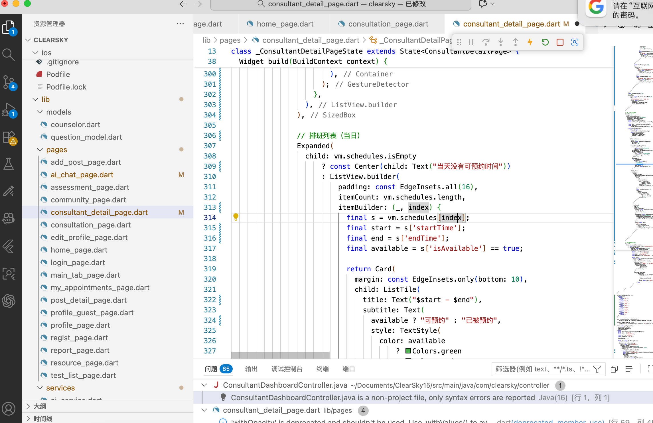Switch to 终端 terminal panel tab

(x=322, y=369)
